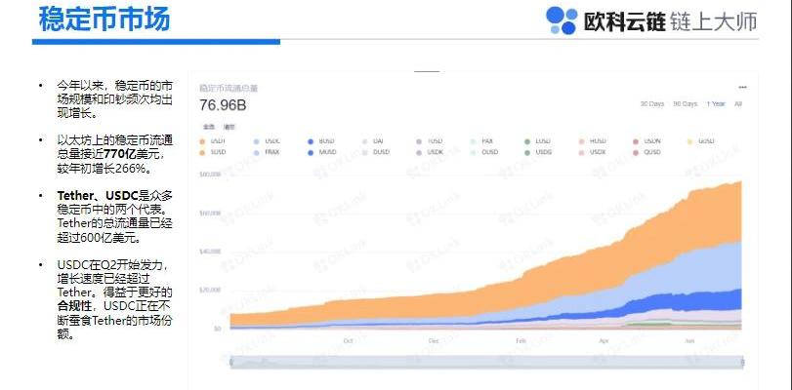Screen dimensions: 792x390
Task: Click the right handle of the range slider
Action: pyautogui.click(x=741, y=362)
